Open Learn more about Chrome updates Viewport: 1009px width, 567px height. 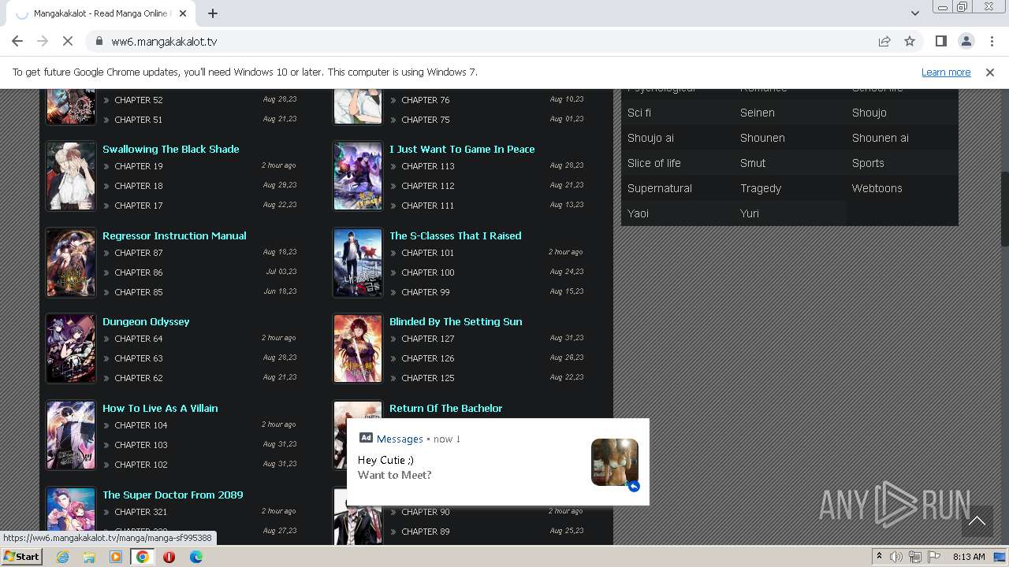946,72
